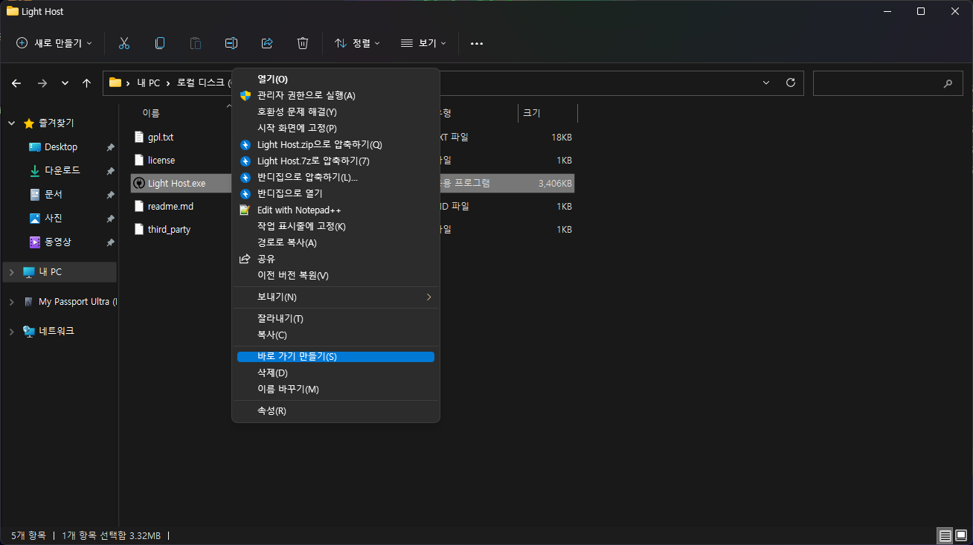Screen dimensions: 973x545
Task: Select 네트워크 in the navigation pane
Action: pos(57,332)
